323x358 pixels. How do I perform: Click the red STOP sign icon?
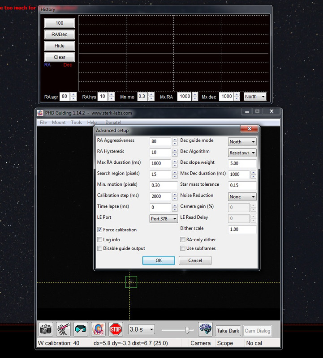coord(116,329)
